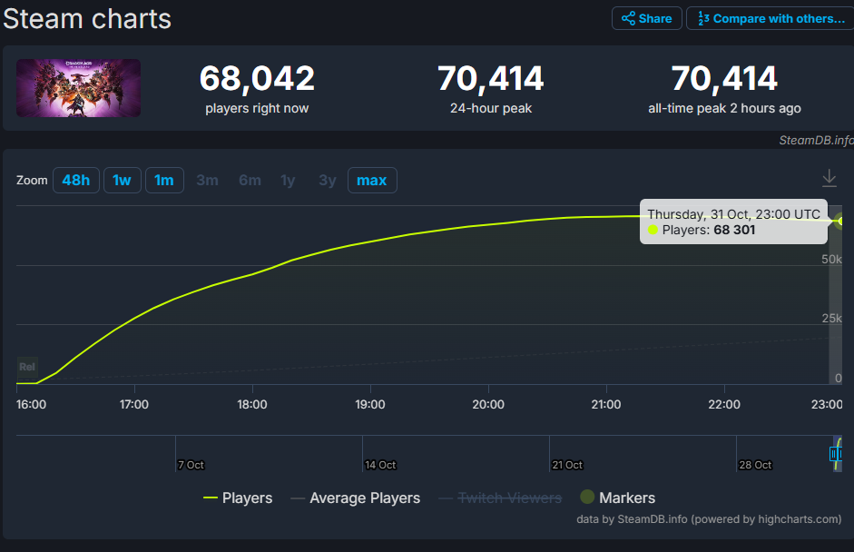Click the Players: 68 301 tooltip value

(x=709, y=230)
